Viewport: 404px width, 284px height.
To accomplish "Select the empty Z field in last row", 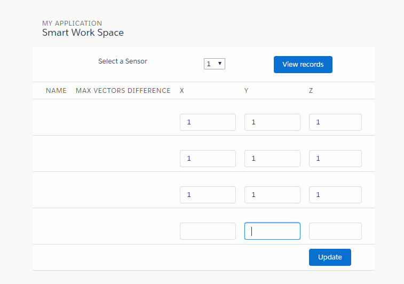I will pos(335,231).
